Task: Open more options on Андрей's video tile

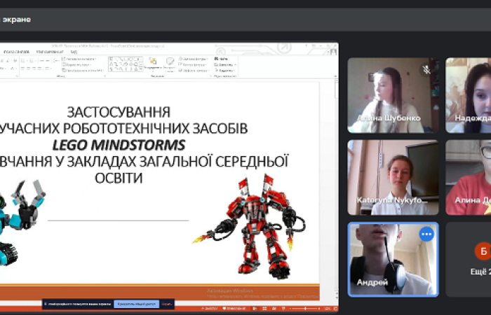Action: 426,234
